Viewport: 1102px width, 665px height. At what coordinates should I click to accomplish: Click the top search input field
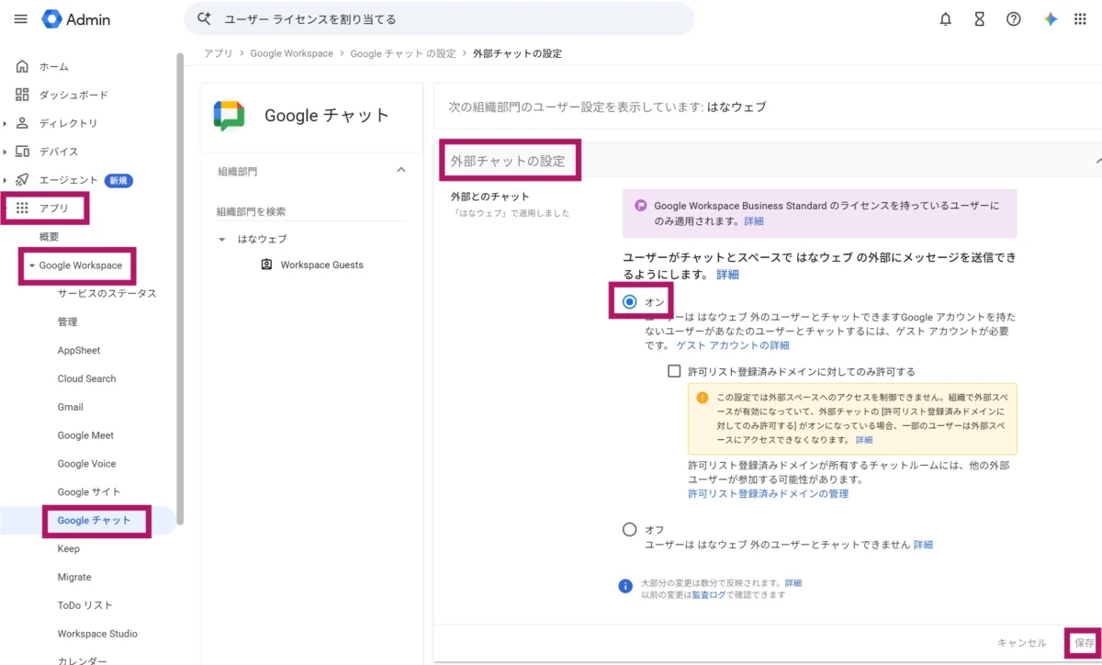(439, 18)
